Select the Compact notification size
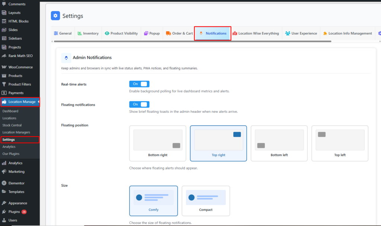The height and width of the screenshot is (226, 381). [206, 201]
